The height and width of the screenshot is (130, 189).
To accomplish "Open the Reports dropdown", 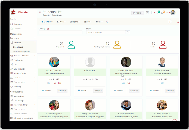I will 75,22.
